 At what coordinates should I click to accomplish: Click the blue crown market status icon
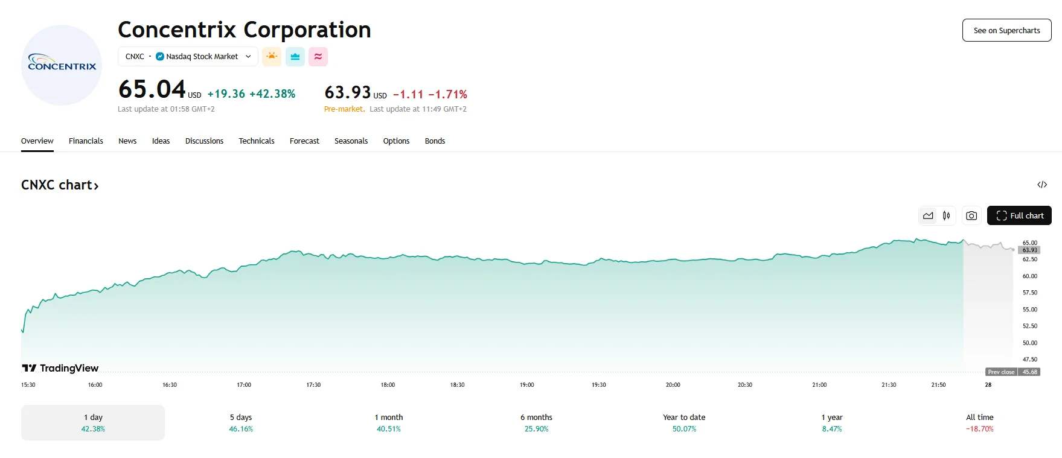coord(295,56)
